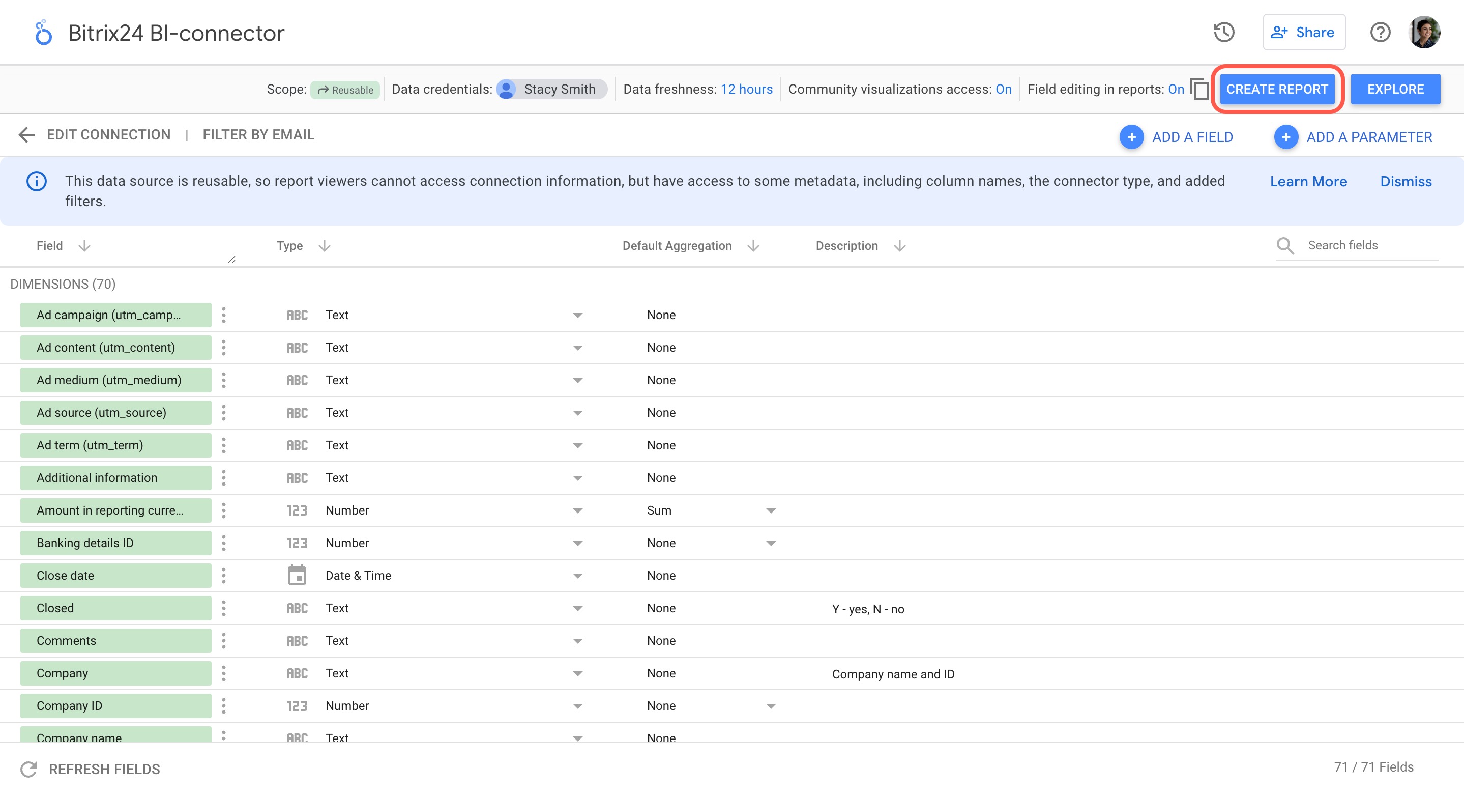Click the Field column resize handle
Screen dimensions: 1464x796
pyautogui.click(x=231, y=260)
